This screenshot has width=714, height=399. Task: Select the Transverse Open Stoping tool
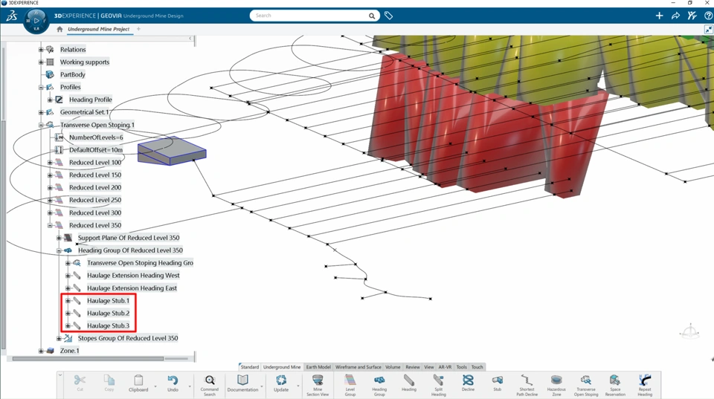click(x=586, y=386)
